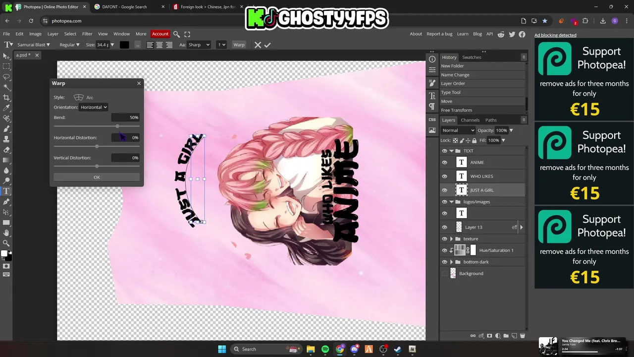This screenshot has height=357, width=634.
Task: Open the CSS panel icon
Action: [432, 119]
